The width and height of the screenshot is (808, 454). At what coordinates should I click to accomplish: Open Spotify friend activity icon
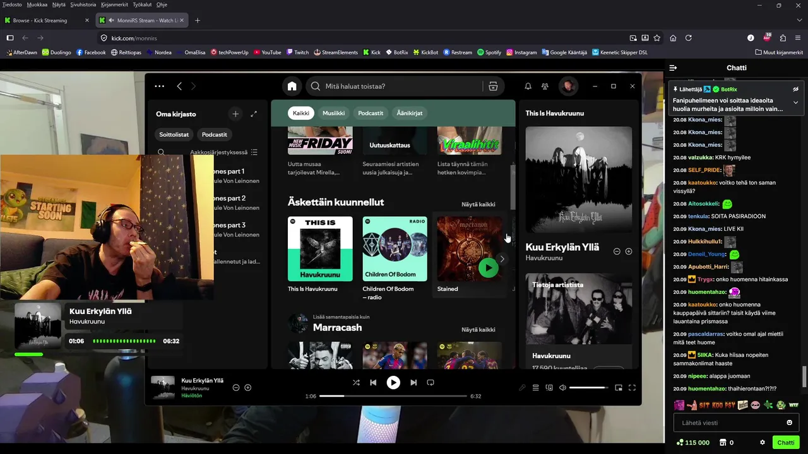(x=545, y=86)
